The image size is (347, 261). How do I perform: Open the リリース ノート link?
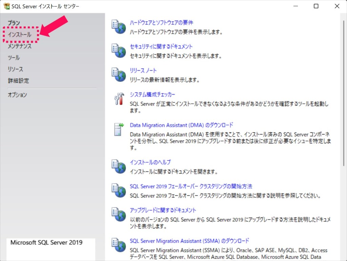[x=143, y=70]
